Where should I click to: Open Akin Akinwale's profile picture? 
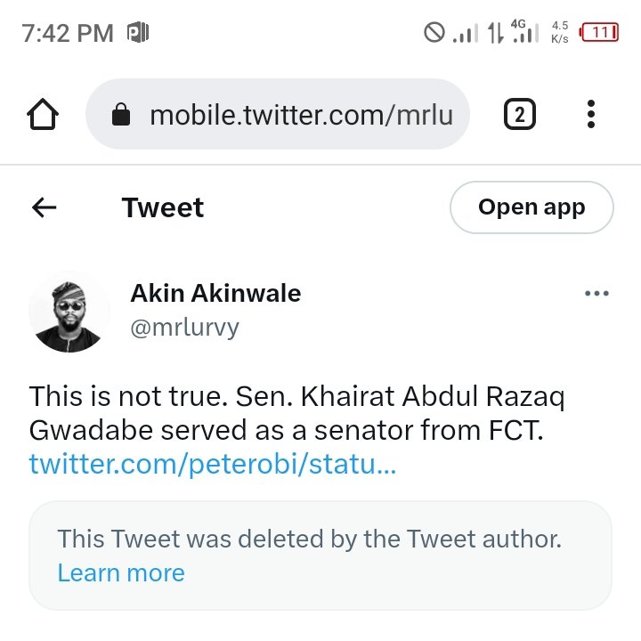pyautogui.click(x=69, y=311)
